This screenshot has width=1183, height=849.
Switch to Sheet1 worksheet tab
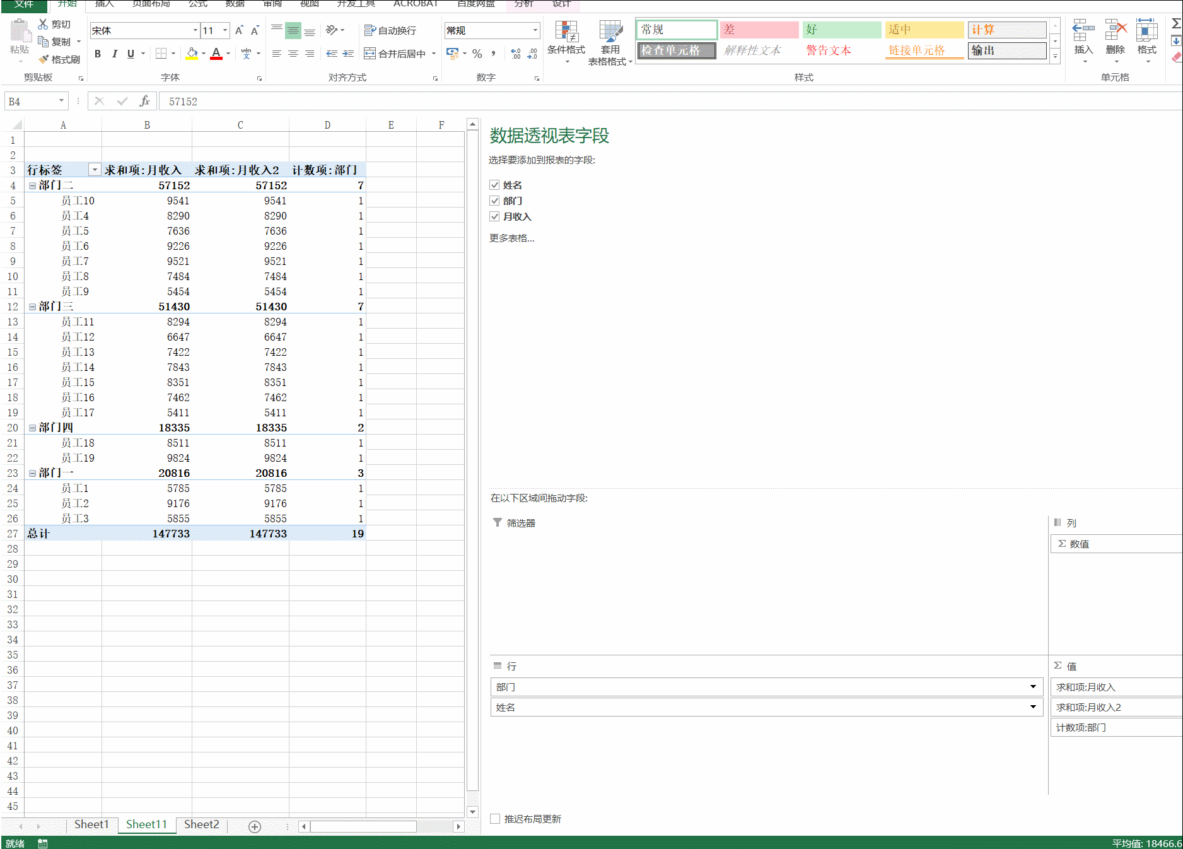91,825
